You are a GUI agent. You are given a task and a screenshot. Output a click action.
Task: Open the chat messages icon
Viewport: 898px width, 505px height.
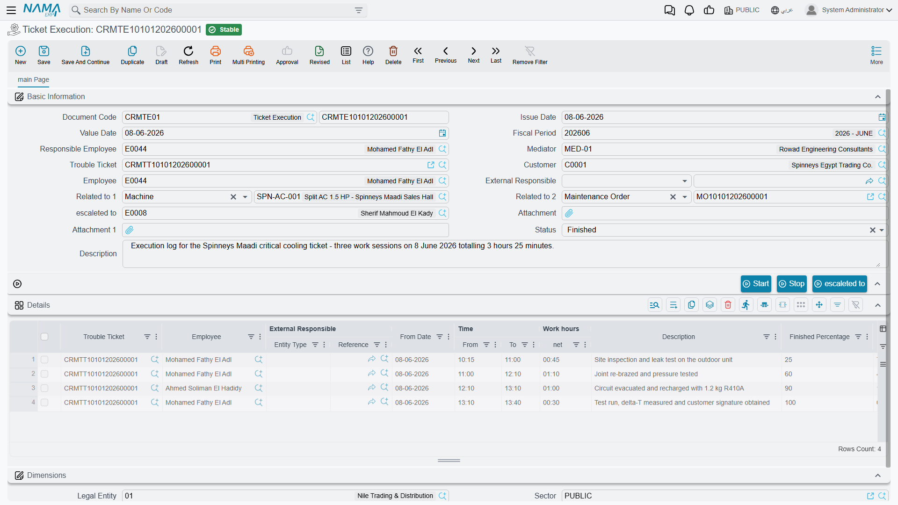670,10
